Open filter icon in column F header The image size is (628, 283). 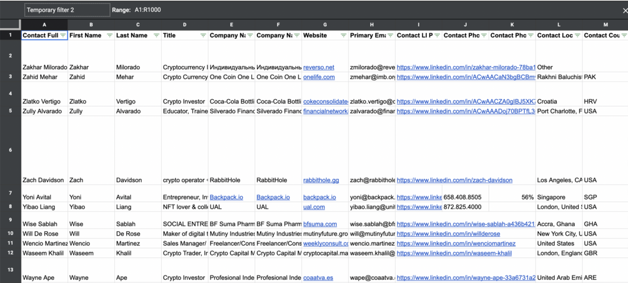pos(297,36)
